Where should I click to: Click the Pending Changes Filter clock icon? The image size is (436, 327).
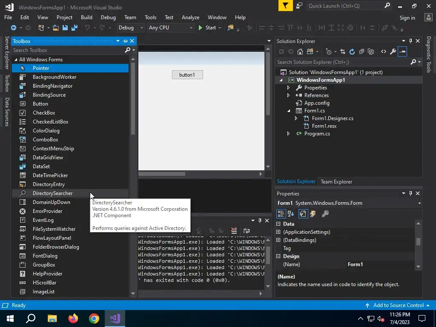pos(329,52)
